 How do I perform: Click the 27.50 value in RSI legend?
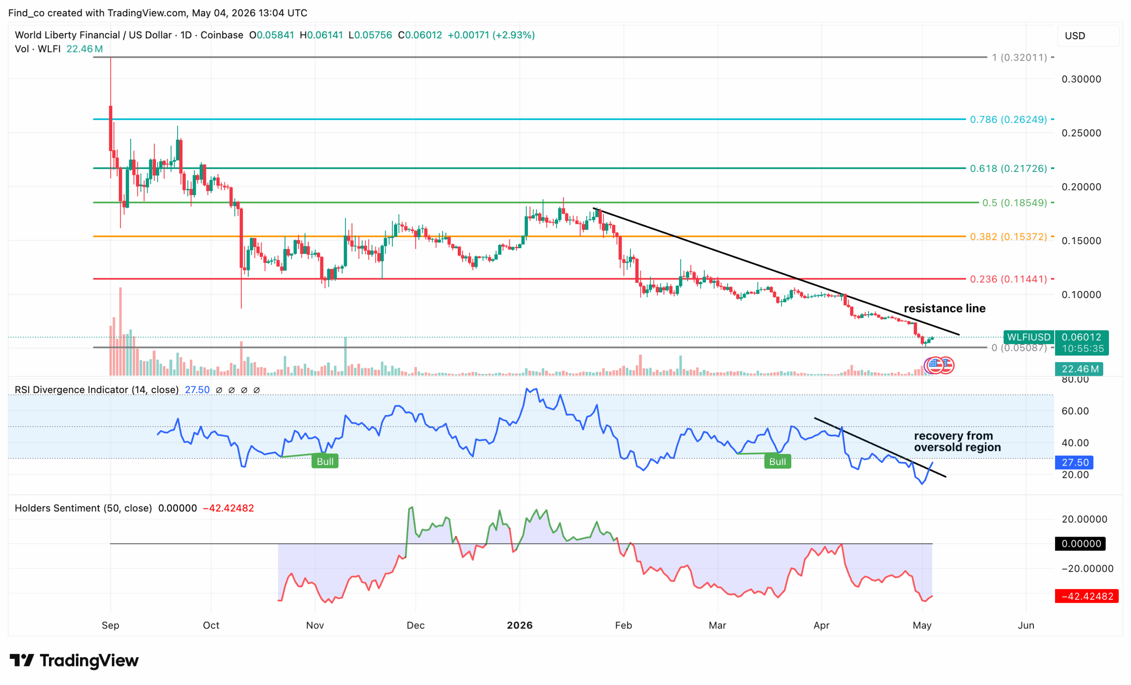click(x=197, y=390)
